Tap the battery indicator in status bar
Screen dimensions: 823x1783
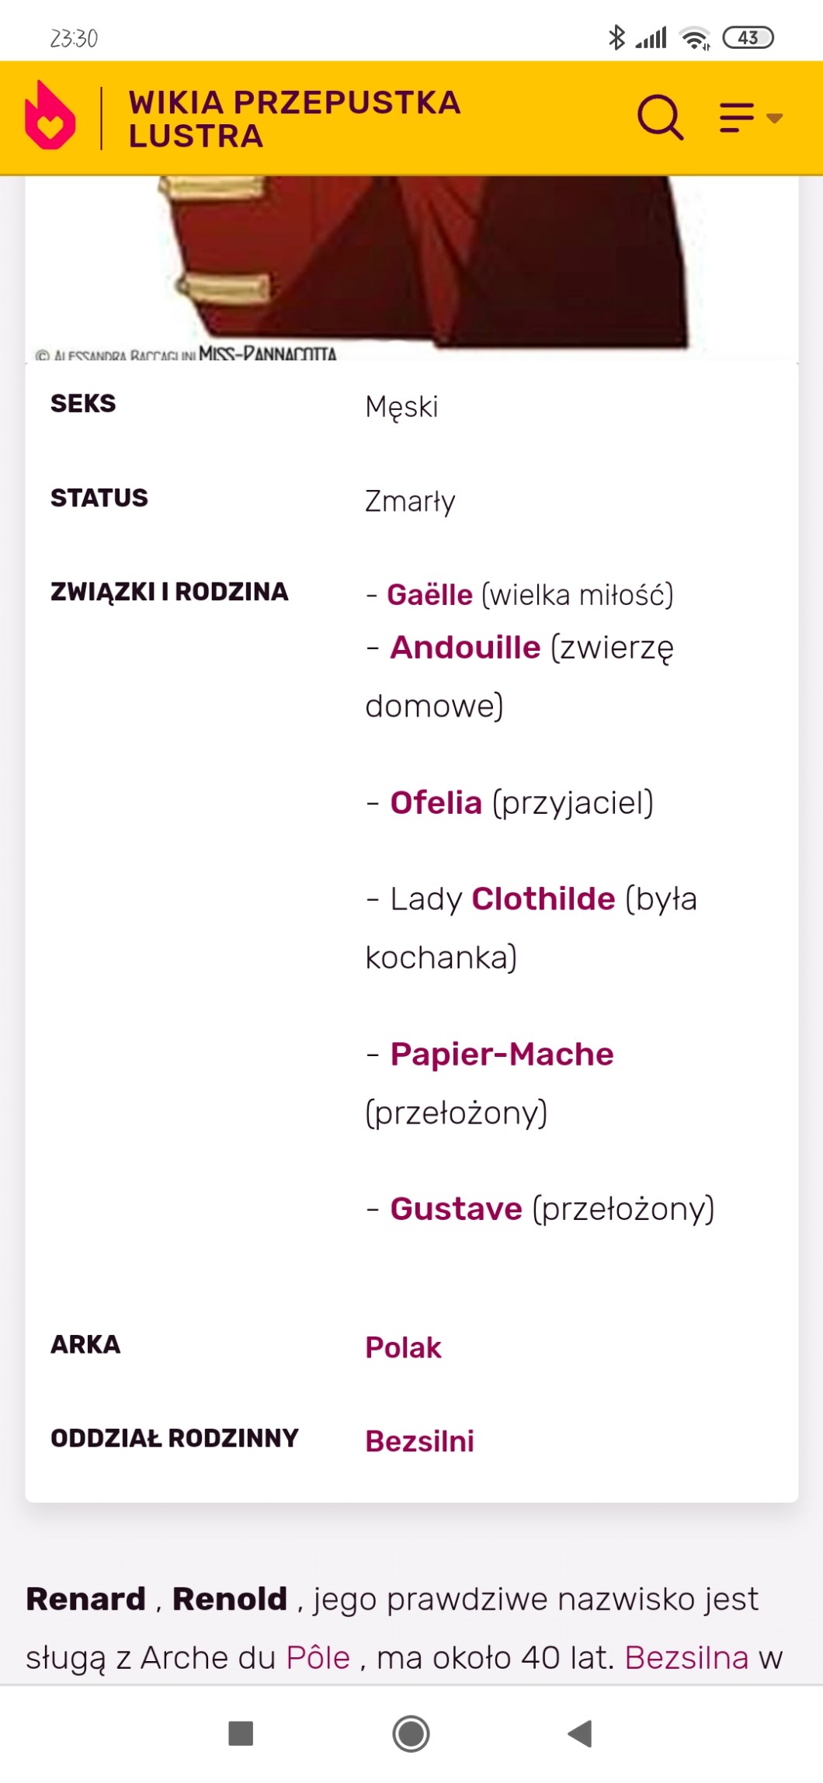(x=748, y=37)
